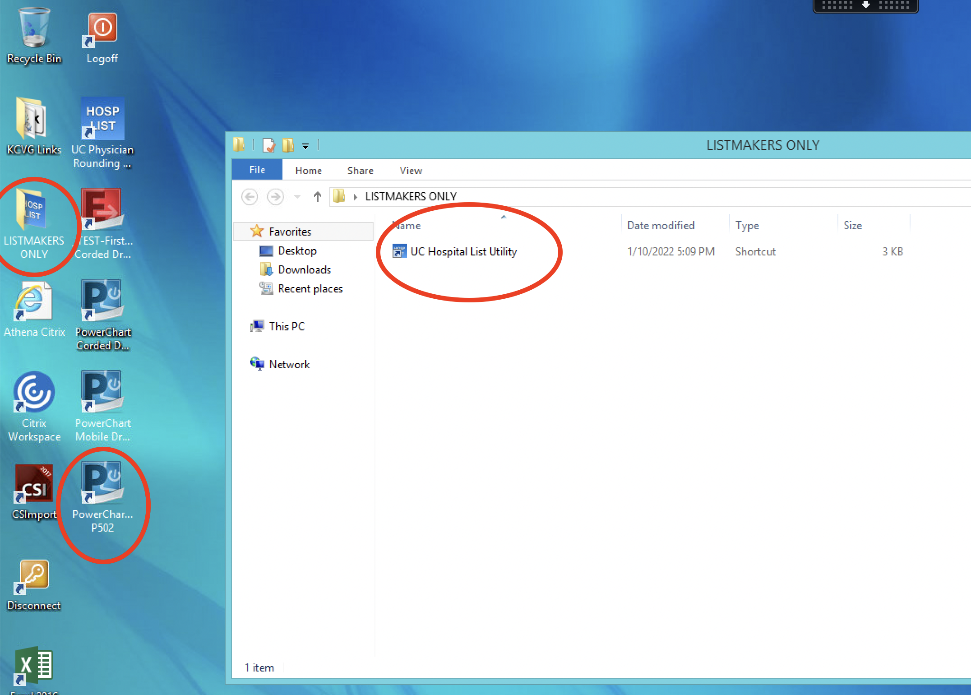The width and height of the screenshot is (971, 695).
Task: Open the Recycle Bin icon
Action: pyautogui.click(x=34, y=30)
